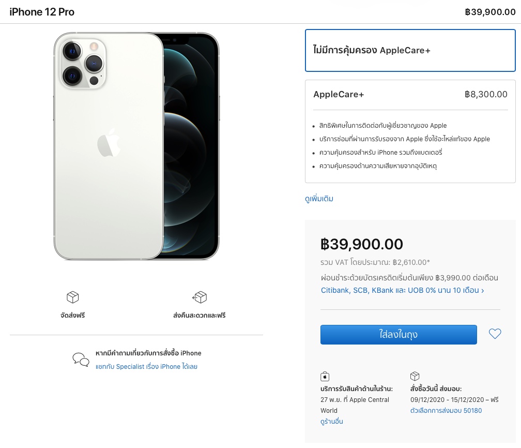Click the ฿39,900.00 price in header
Viewport: 521px width, 448px height.
click(490, 12)
